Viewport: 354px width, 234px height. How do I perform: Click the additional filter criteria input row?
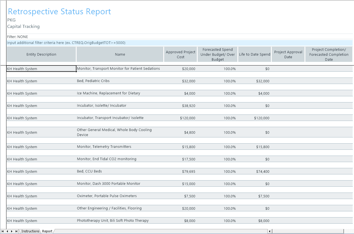pyautogui.click(x=180, y=43)
